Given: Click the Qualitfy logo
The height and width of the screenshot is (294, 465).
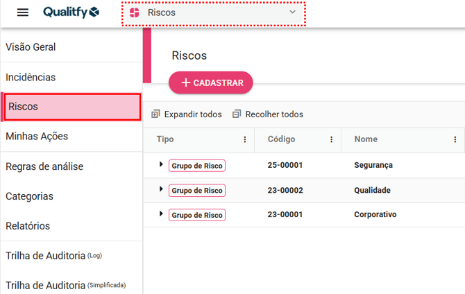Looking at the screenshot, I should [71, 12].
